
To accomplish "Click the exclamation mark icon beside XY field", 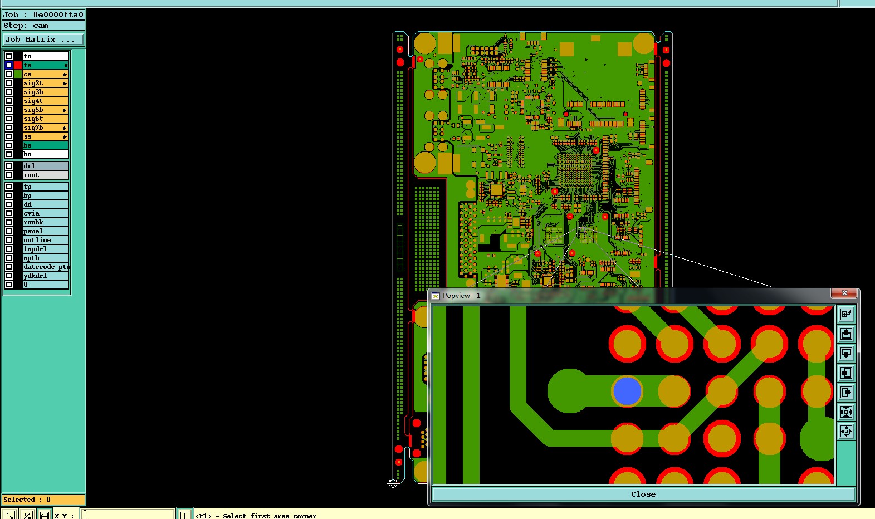I will (184, 515).
